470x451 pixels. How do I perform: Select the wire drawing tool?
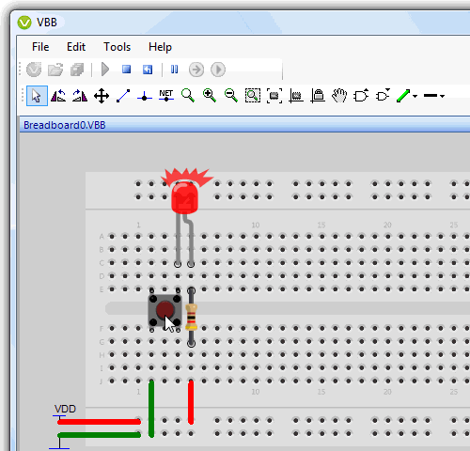click(x=123, y=96)
